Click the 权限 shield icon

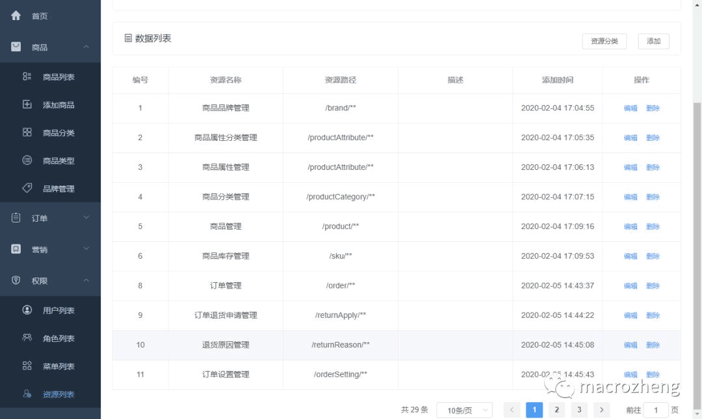point(16,280)
